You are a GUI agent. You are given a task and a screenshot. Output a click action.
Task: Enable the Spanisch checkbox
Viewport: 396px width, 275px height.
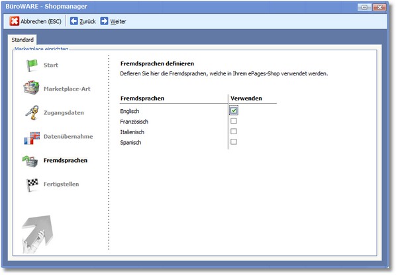click(234, 141)
